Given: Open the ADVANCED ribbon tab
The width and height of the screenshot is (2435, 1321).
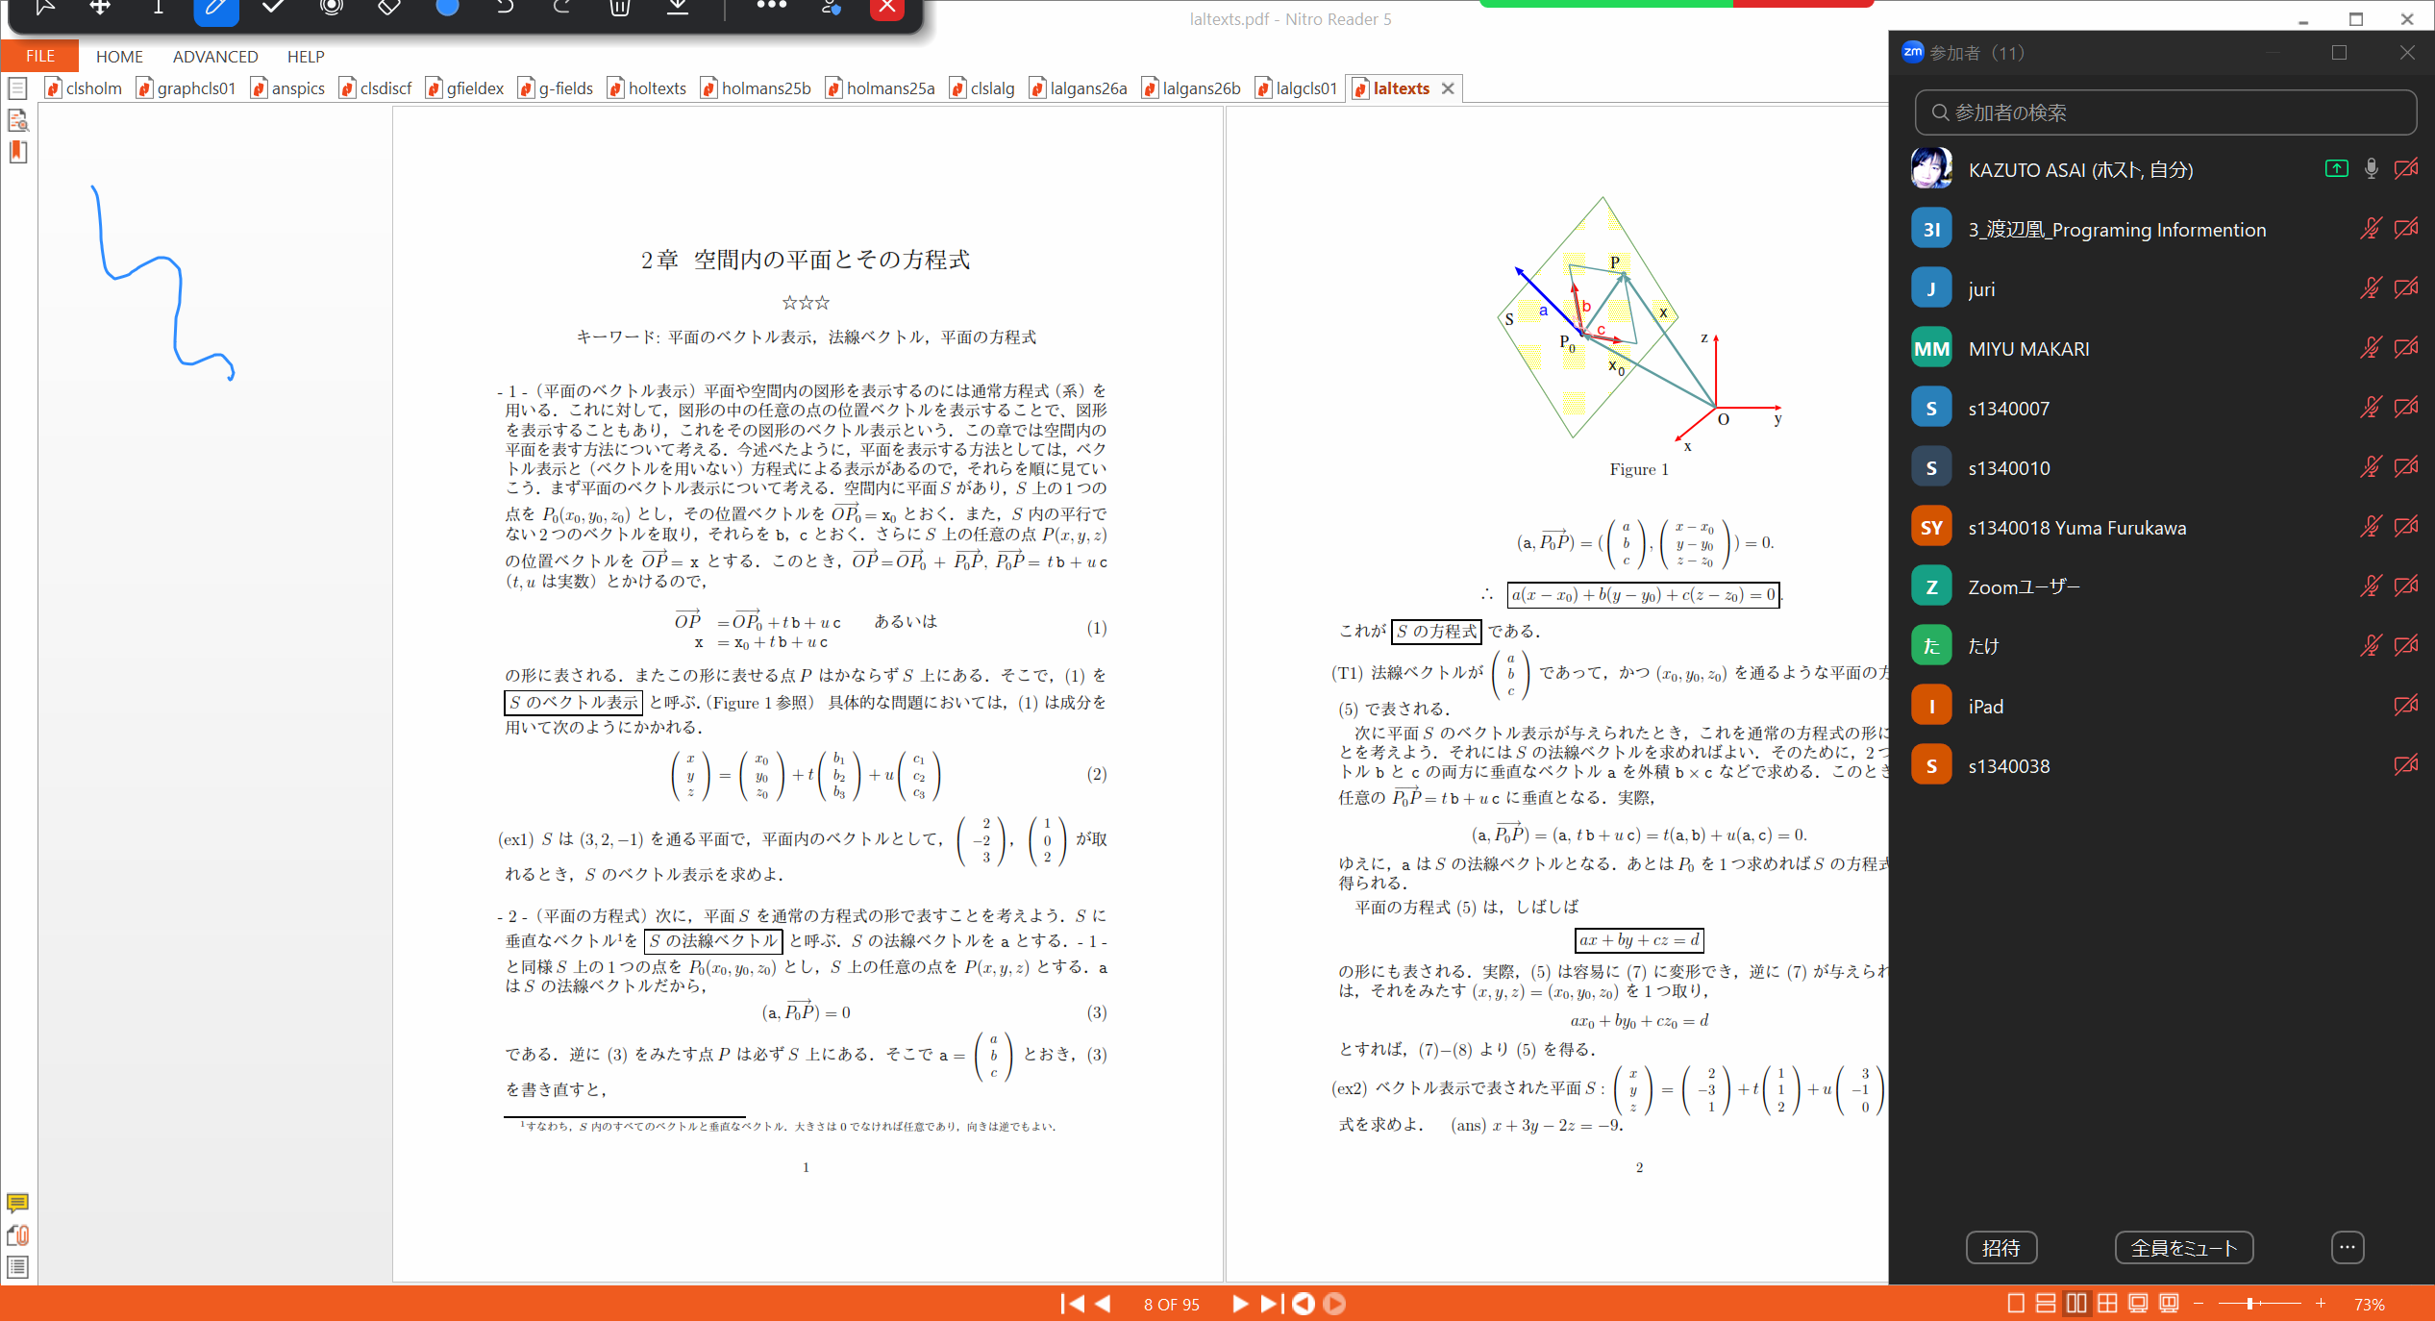Looking at the screenshot, I should pos(215,57).
